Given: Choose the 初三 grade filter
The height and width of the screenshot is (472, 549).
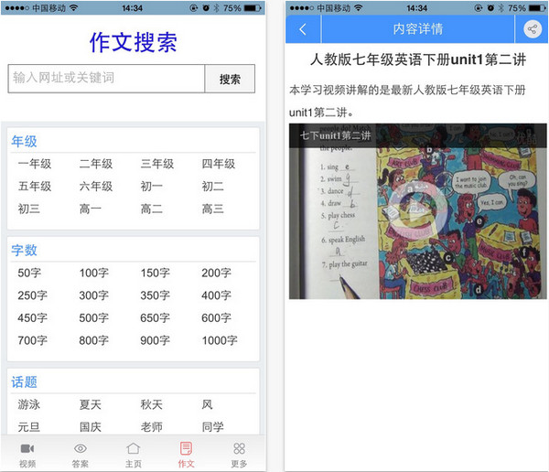Looking at the screenshot, I should coord(29,209).
